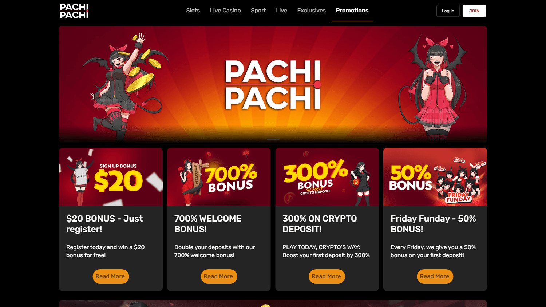The width and height of the screenshot is (546, 307).
Task: Read More about 300% crypto deposit
Action: [327, 276]
